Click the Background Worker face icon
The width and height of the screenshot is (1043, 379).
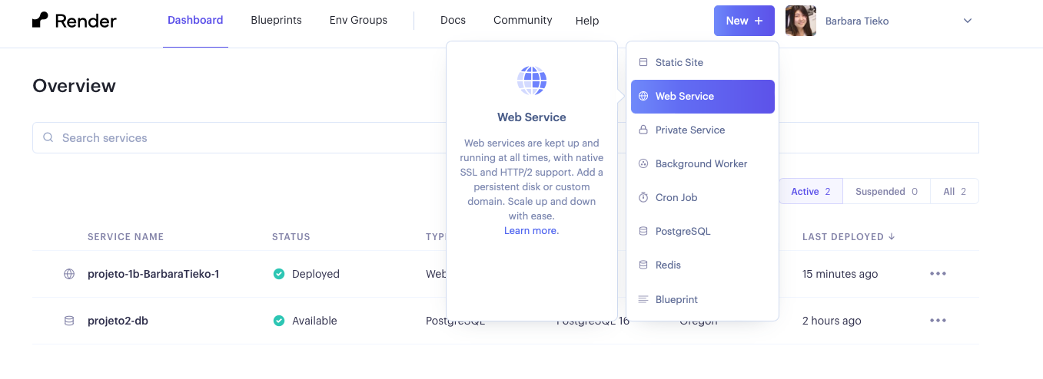643,163
